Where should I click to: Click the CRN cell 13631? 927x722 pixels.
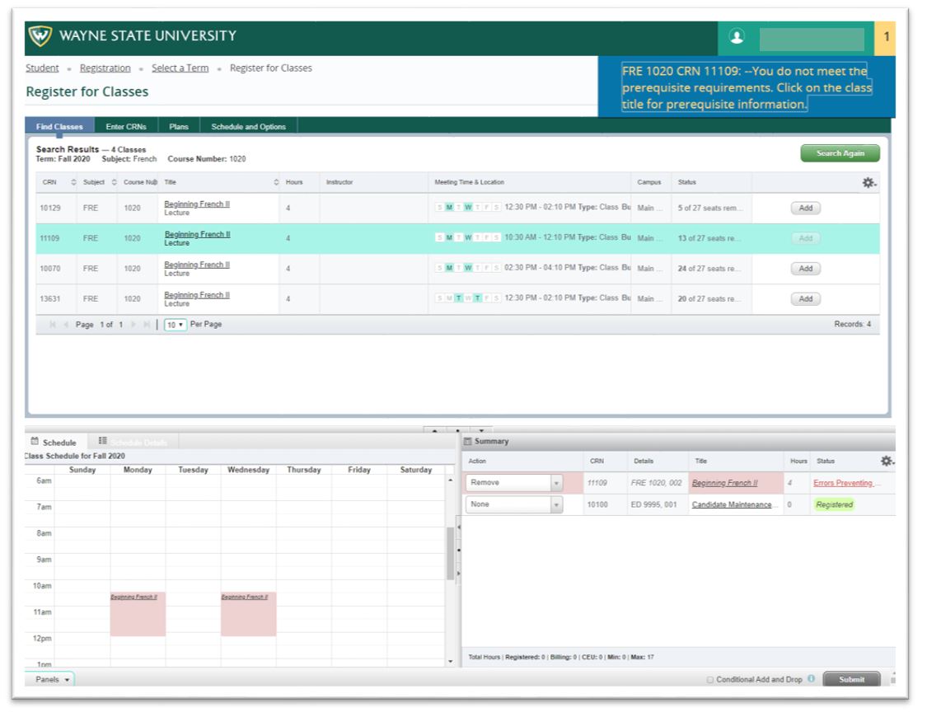tap(49, 298)
